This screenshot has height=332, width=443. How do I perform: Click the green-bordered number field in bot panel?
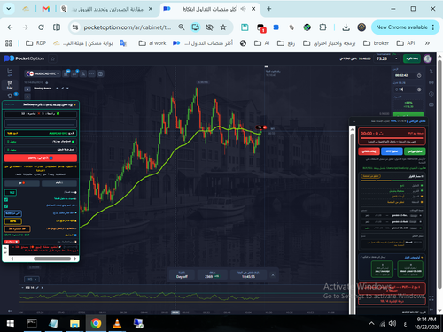pyautogui.click(x=11, y=193)
